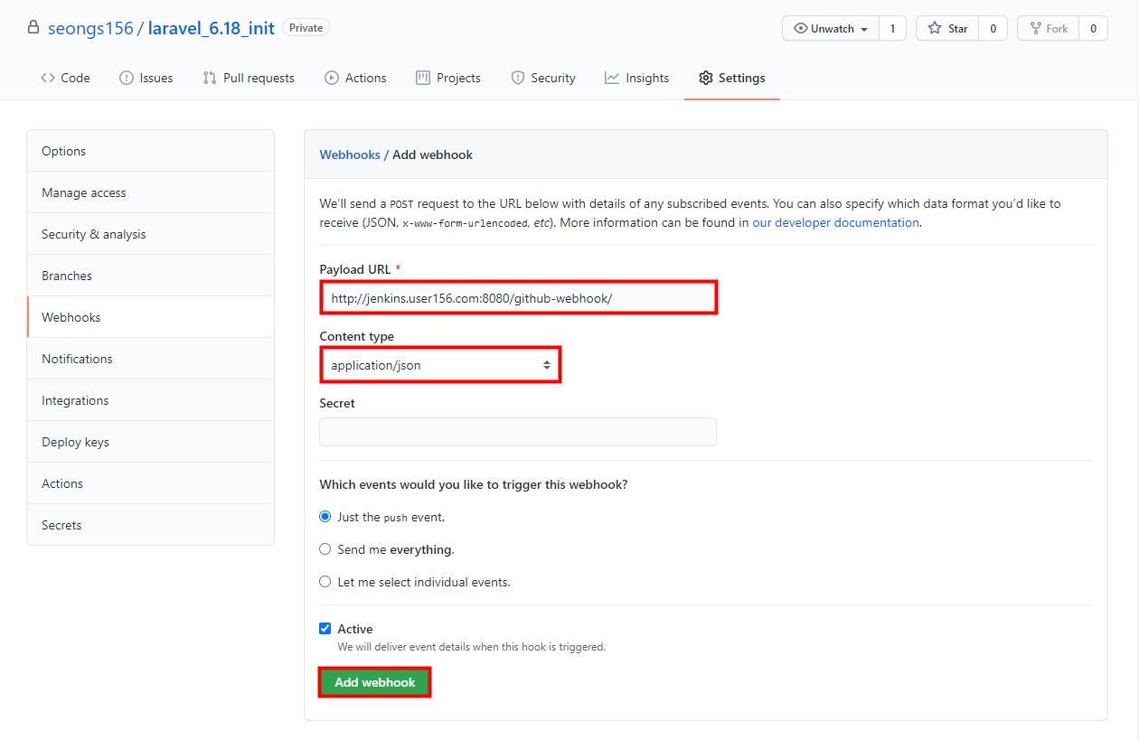This screenshot has width=1139, height=740.
Task: Open the Security tab
Action: [x=543, y=78]
